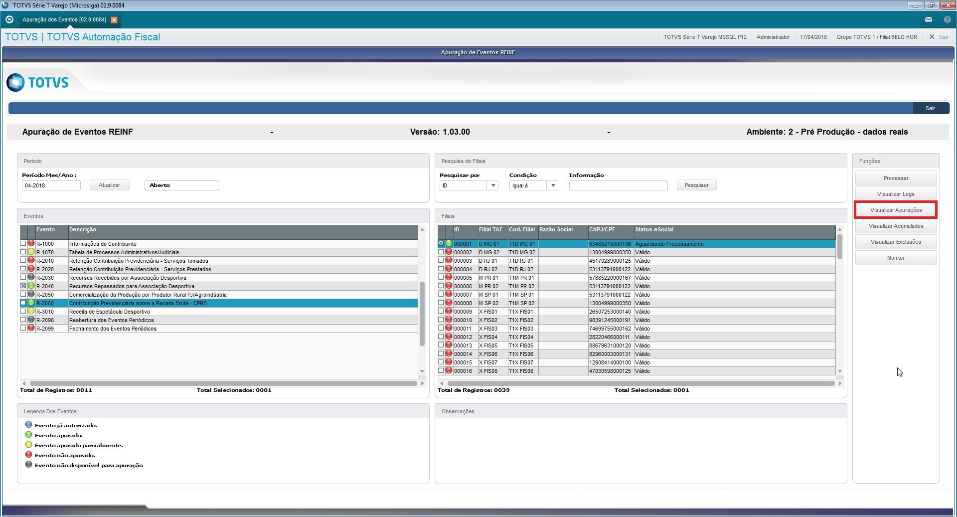Viewport: 957px width, 517px height.
Task: Click the Período Mes/Ano input field
Action: click(51, 185)
